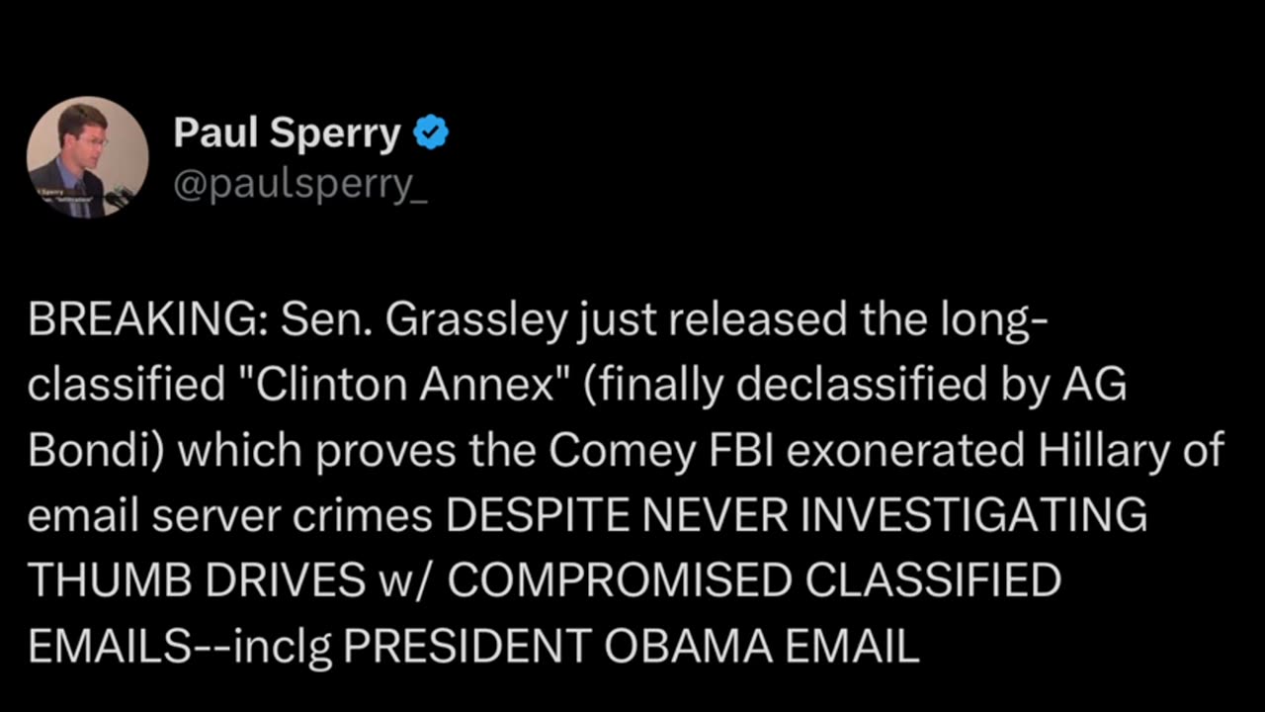Open the @paulsperry_ handle link
The image size is (1265, 712).
coord(300,185)
